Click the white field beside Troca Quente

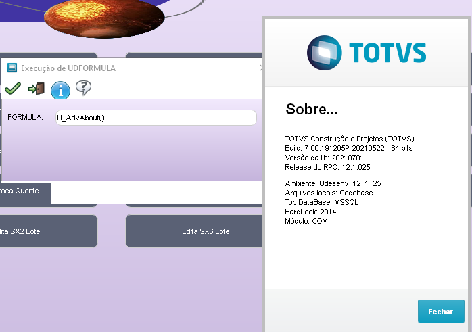(x=156, y=194)
